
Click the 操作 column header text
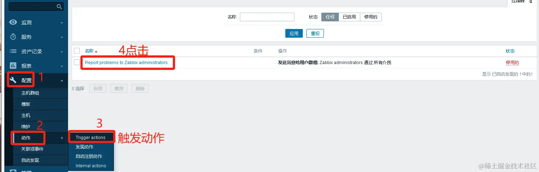tap(282, 51)
